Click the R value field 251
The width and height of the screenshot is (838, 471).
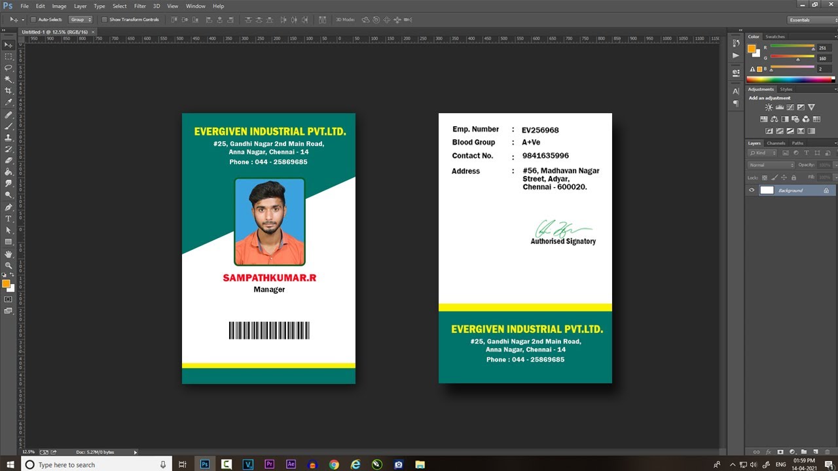click(x=824, y=48)
